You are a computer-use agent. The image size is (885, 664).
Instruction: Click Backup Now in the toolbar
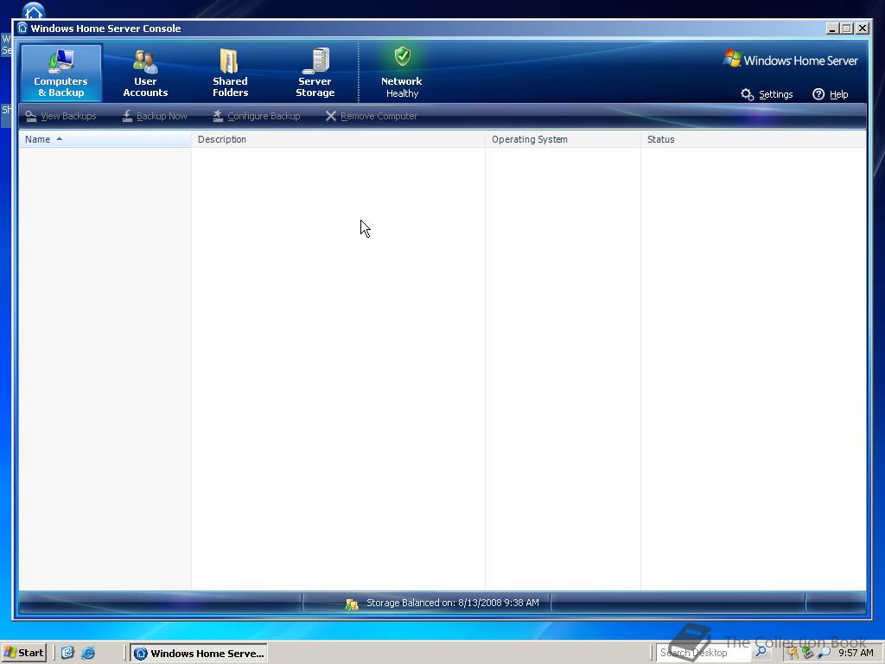154,117
